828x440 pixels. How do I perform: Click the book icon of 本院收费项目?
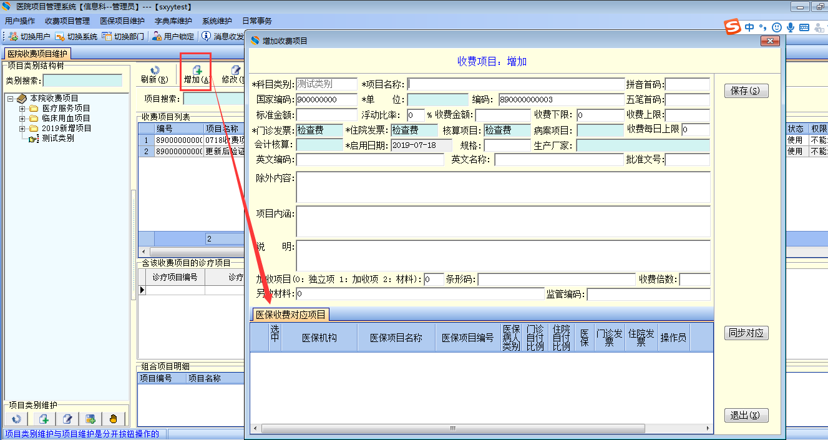22,99
